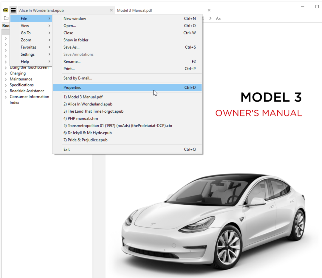Click the match case Aa icon
322x278 pixels.
point(218,18)
